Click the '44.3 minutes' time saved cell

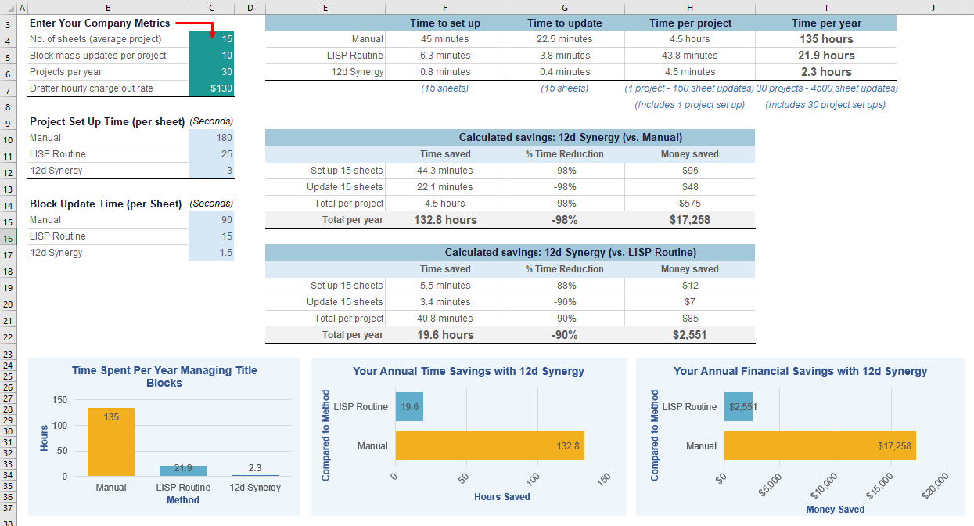tap(445, 171)
